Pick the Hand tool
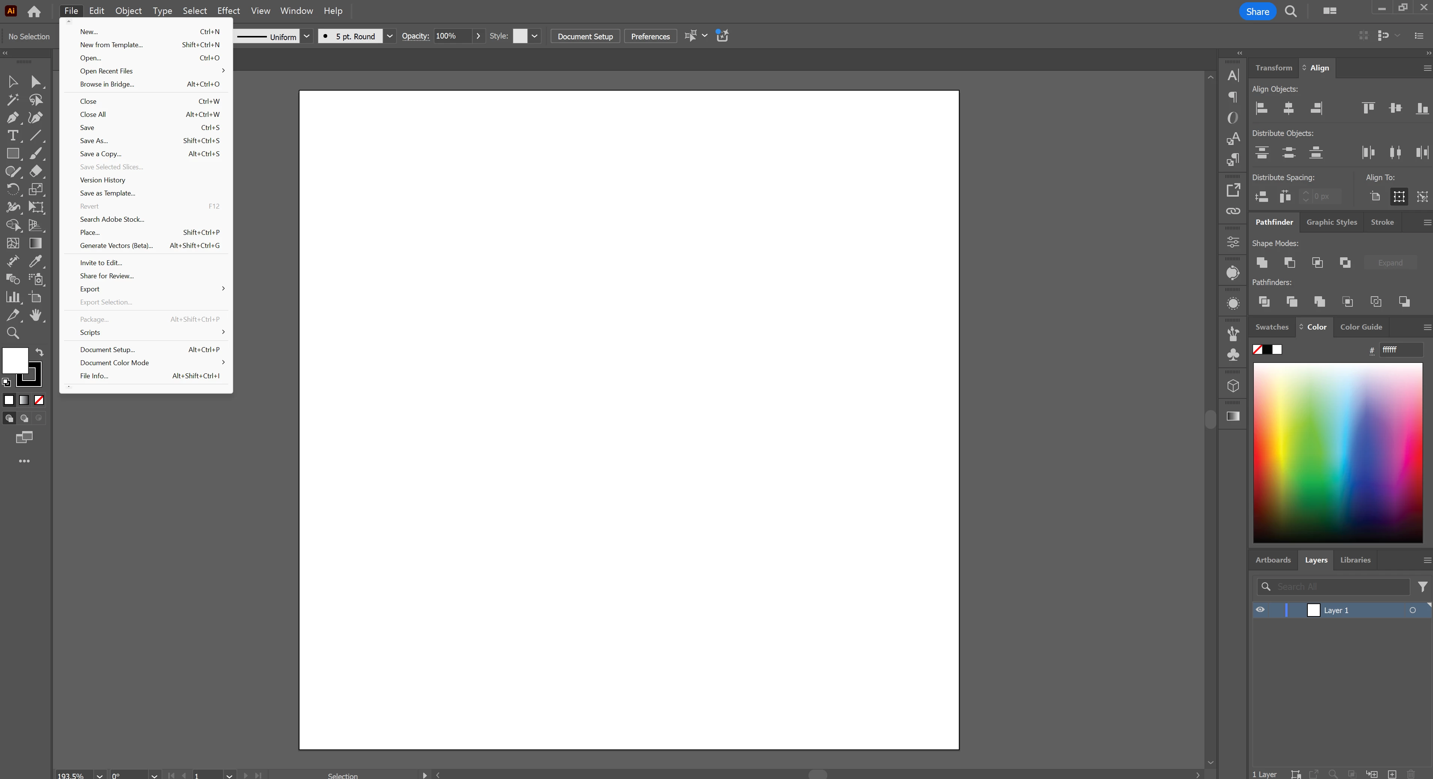 click(x=36, y=315)
